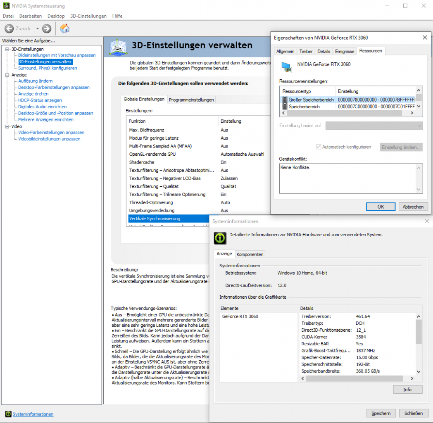The image size is (433, 423).
Task: Open Bildeinstellungen mit Vorschau anpassen
Action: 57,55
